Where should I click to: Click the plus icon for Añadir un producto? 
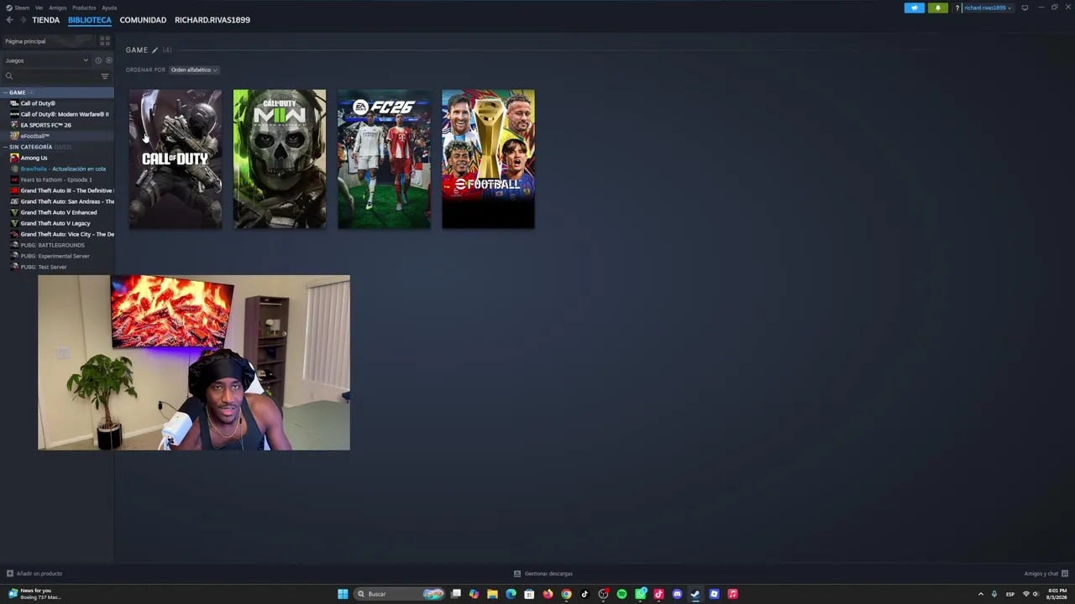coord(10,574)
